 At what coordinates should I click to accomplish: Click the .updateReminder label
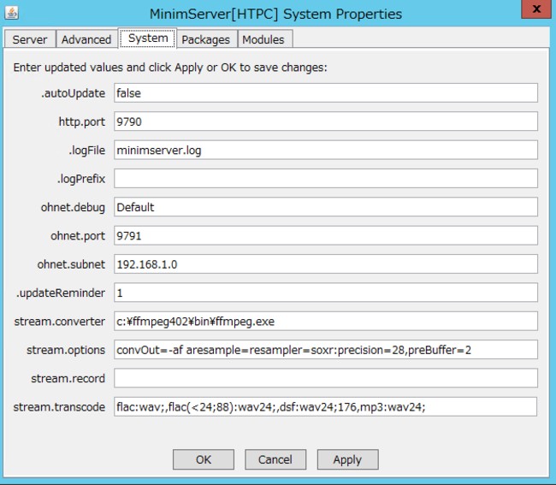(x=61, y=293)
